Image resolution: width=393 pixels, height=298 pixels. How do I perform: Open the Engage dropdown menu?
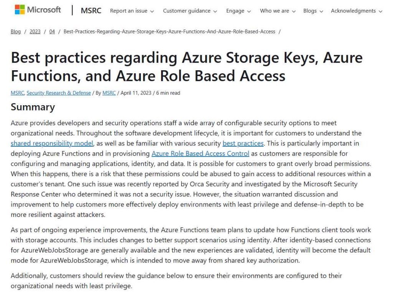coord(238,11)
